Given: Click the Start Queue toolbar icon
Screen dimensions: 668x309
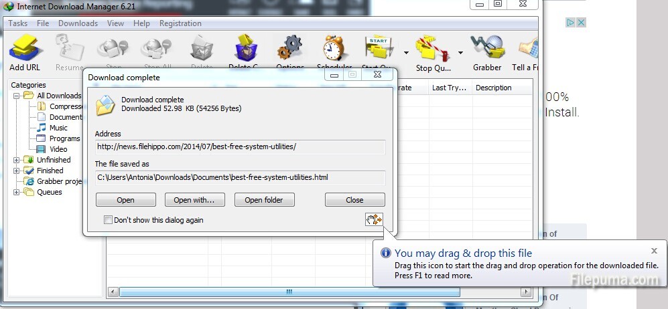Looking at the screenshot, I should (x=379, y=49).
